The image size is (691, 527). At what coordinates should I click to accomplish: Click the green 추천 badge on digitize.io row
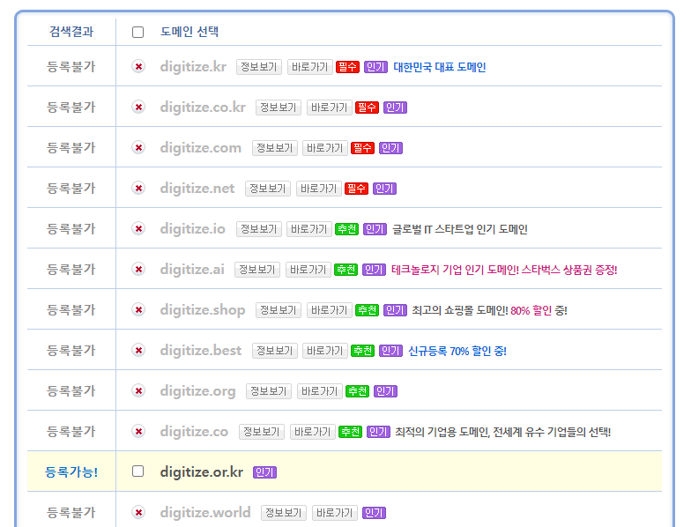pyautogui.click(x=346, y=229)
